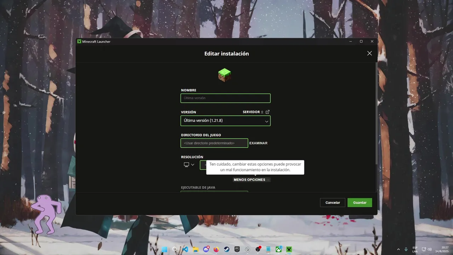Image resolution: width=453 pixels, height=255 pixels.
Task: Open the notepad app in taskbar
Action: click(268, 249)
